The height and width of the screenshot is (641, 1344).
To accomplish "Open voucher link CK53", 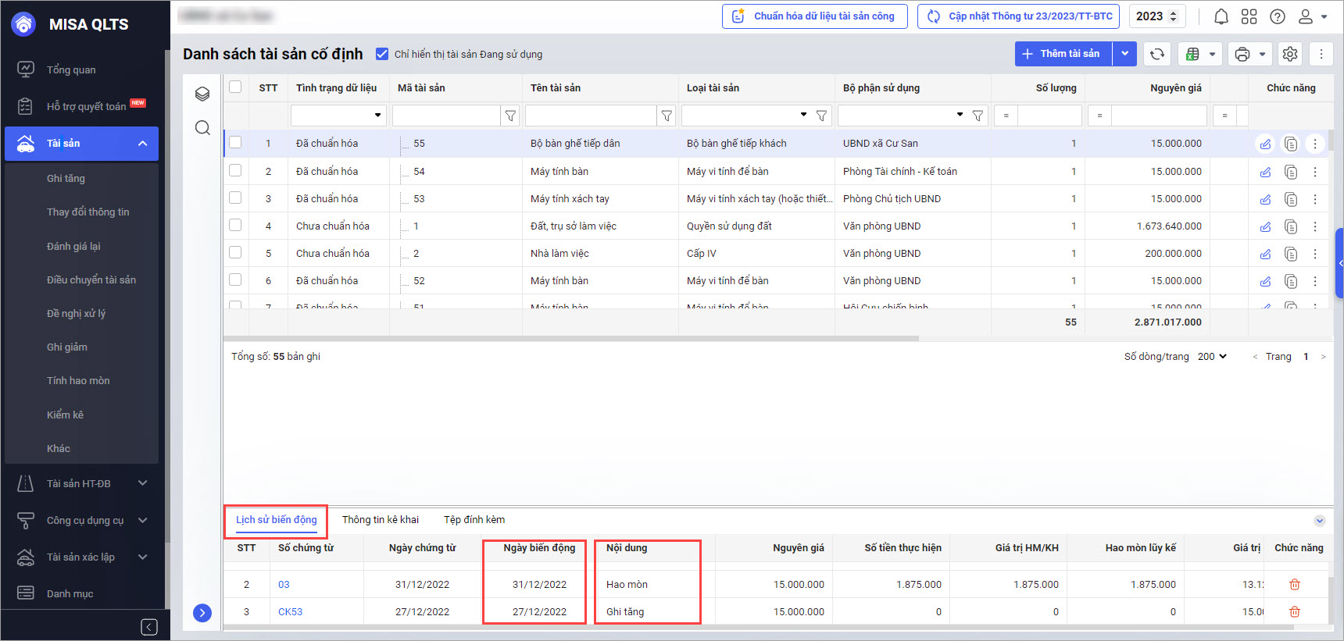I will coord(290,612).
